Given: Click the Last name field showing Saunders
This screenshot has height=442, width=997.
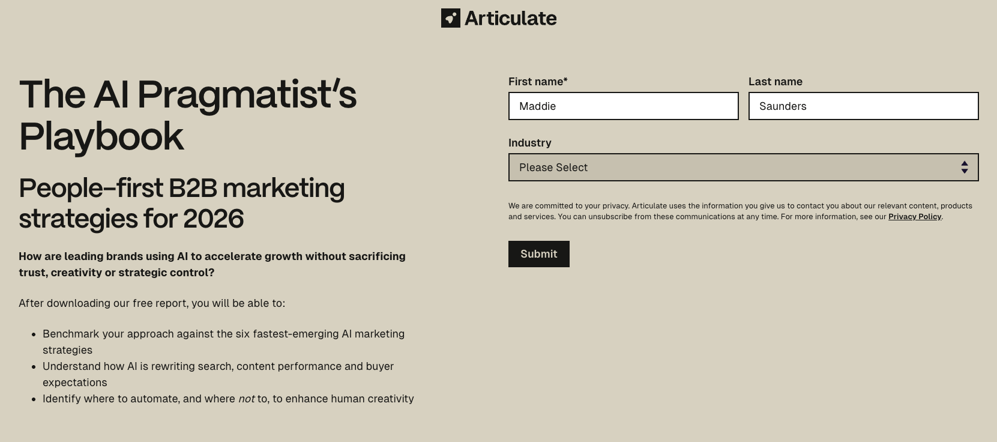Looking at the screenshot, I should [863, 106].
